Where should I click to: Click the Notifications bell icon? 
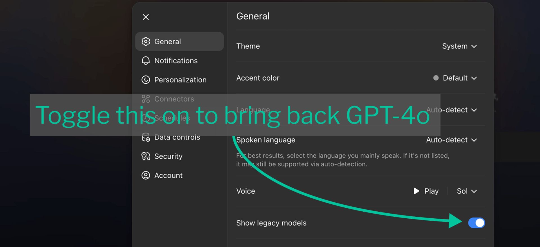tap(146, 61)
